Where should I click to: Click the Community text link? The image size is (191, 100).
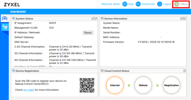[148, 4]
